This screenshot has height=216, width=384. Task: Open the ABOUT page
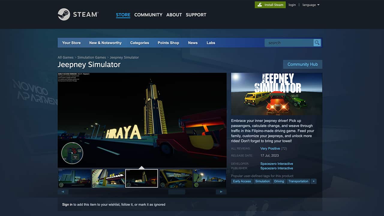click(x=174, y=15)
